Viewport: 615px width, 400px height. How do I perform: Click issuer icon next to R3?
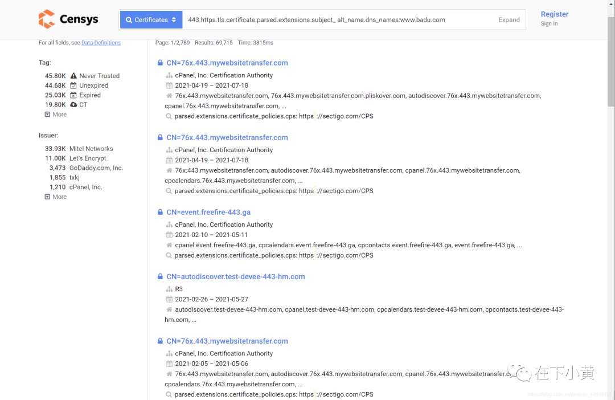169,289
